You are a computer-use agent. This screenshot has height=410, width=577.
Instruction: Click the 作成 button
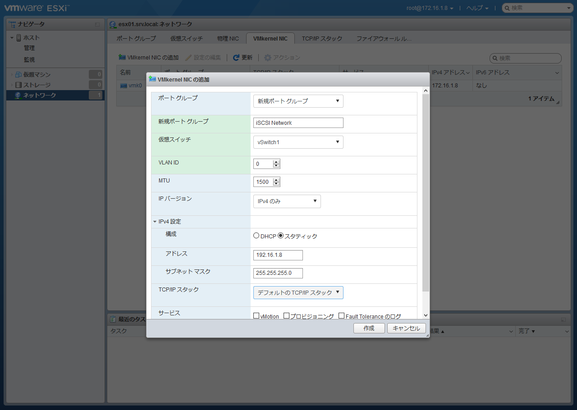tap(369, 328)
